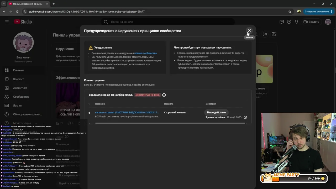Click the Chrome profile avatar

click(299, 12)
